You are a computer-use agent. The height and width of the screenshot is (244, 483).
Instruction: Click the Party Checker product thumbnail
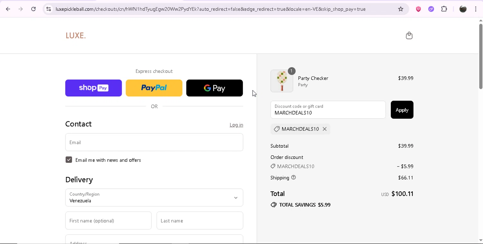click(282, 81)
